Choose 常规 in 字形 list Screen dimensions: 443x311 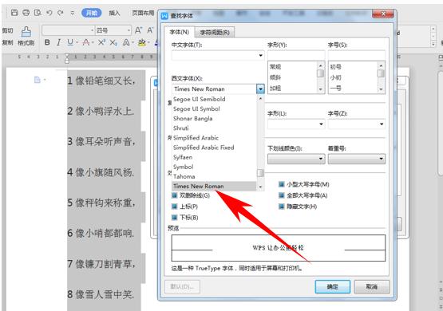click(292, 67)
